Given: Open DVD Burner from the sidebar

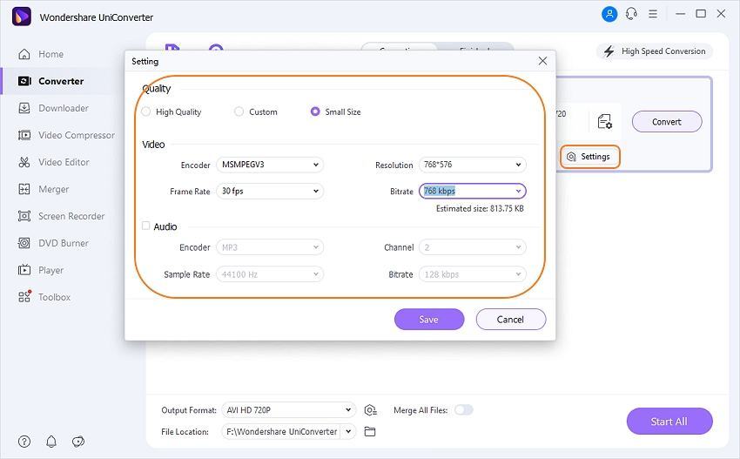Looking at the screenshot, I should 64,243.
